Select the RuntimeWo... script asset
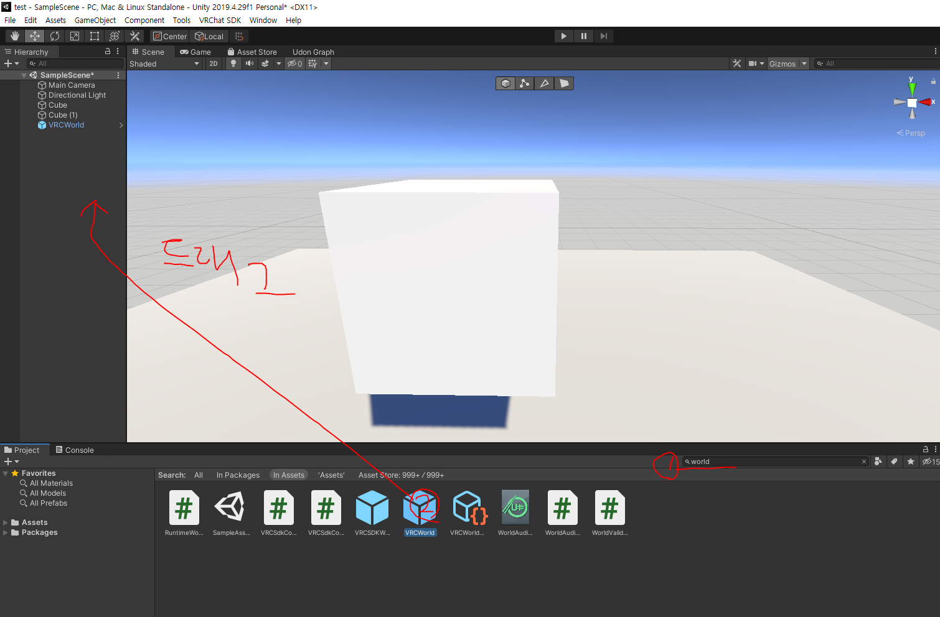The height and width of the screenshot is (617, 940). point(184,513)
